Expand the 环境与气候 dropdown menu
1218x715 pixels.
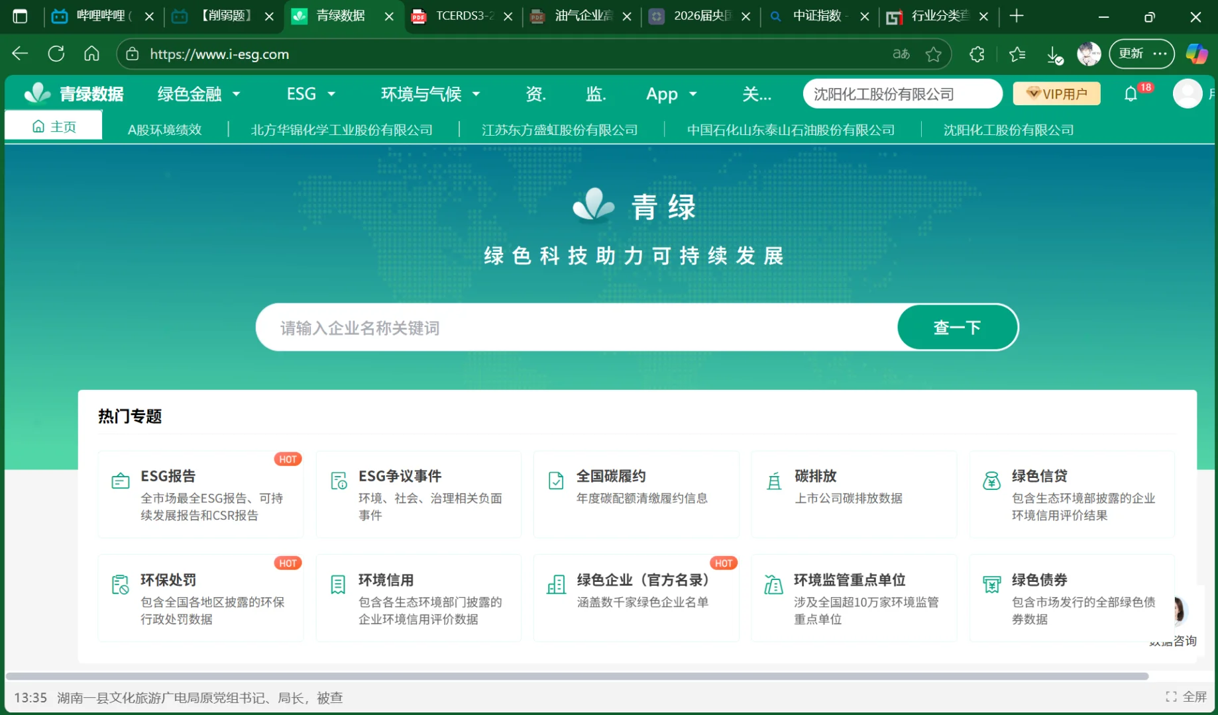431,94
